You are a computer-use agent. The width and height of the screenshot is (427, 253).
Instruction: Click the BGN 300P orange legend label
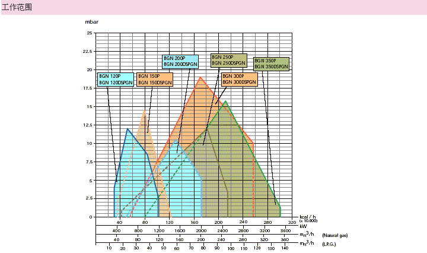click(x=240, y=80)
